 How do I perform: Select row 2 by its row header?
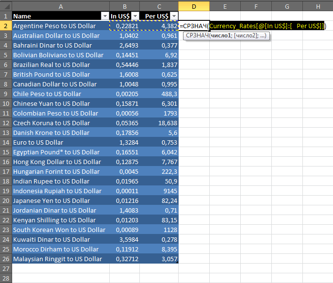pos(5,26)
